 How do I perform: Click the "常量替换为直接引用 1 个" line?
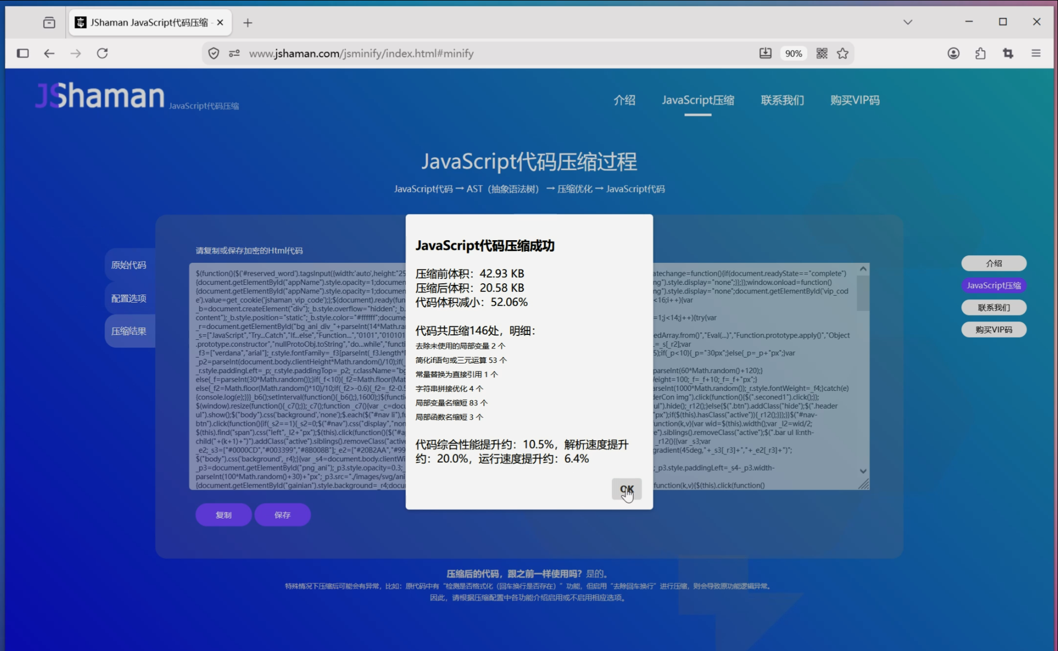point(457,375)
